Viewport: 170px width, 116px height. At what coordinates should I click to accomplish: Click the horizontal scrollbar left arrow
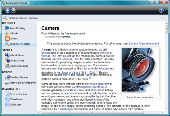click(39, 113)
